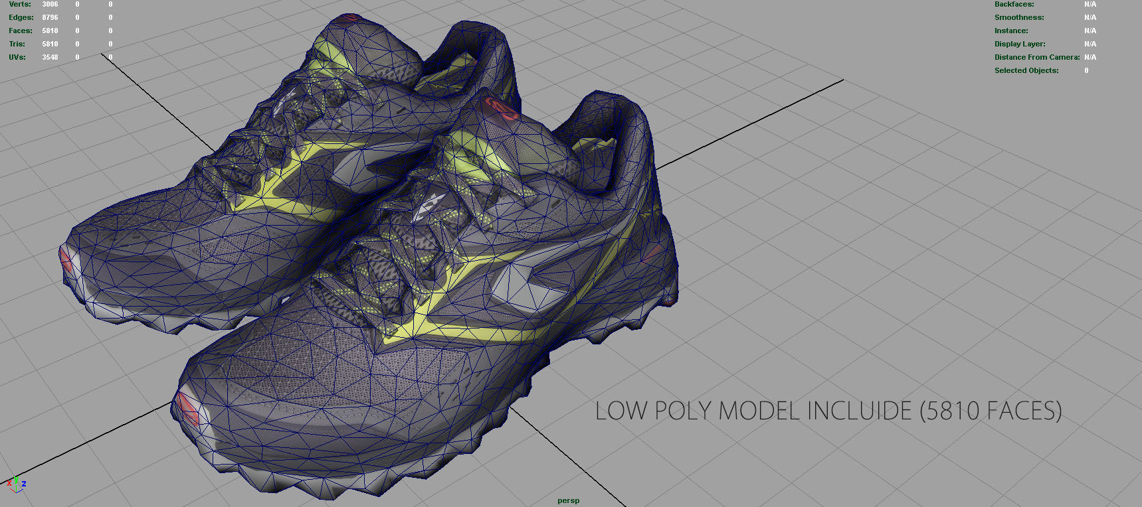Click the N/A value beside Distance From Camera
The width and height of the screenshot is (1142, 507).
click(x=1090, y=57)
